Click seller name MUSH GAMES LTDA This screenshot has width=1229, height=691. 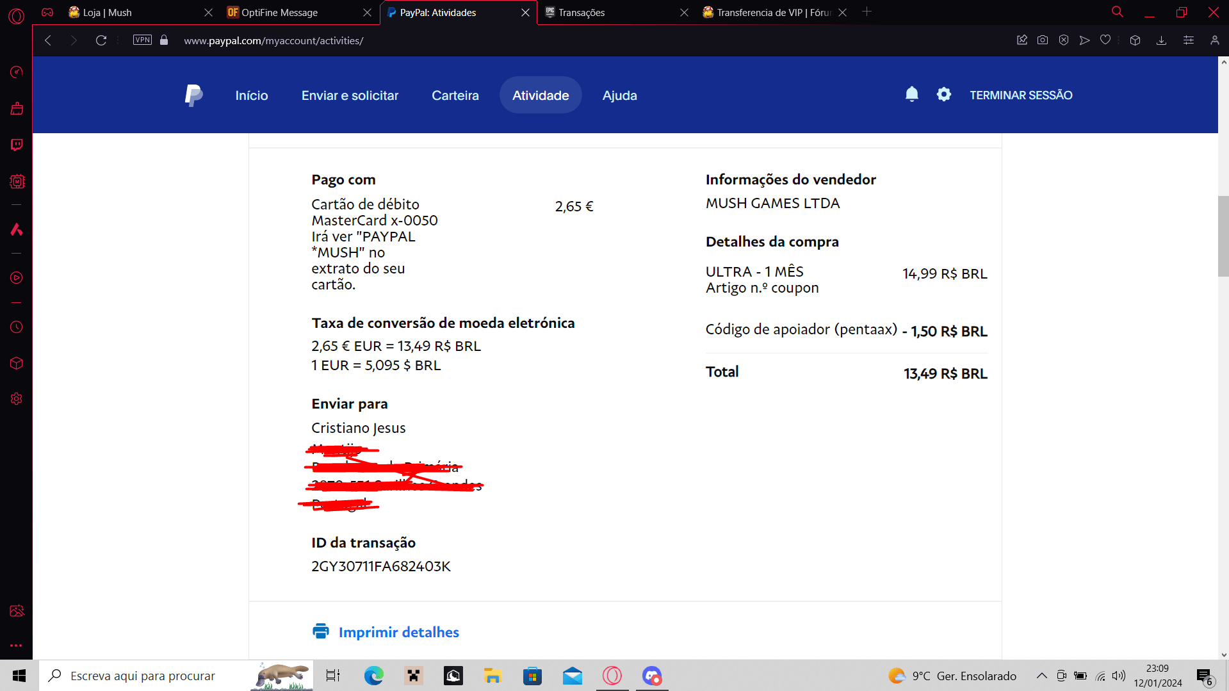coord(772,203)
